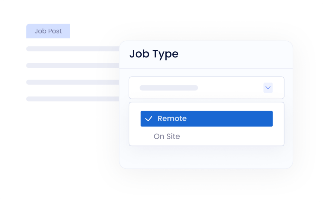Click the fourth placeholder line under Job Post
This screenshot has width=323, height=202.
pyautogui.click(x=73, y=99)
